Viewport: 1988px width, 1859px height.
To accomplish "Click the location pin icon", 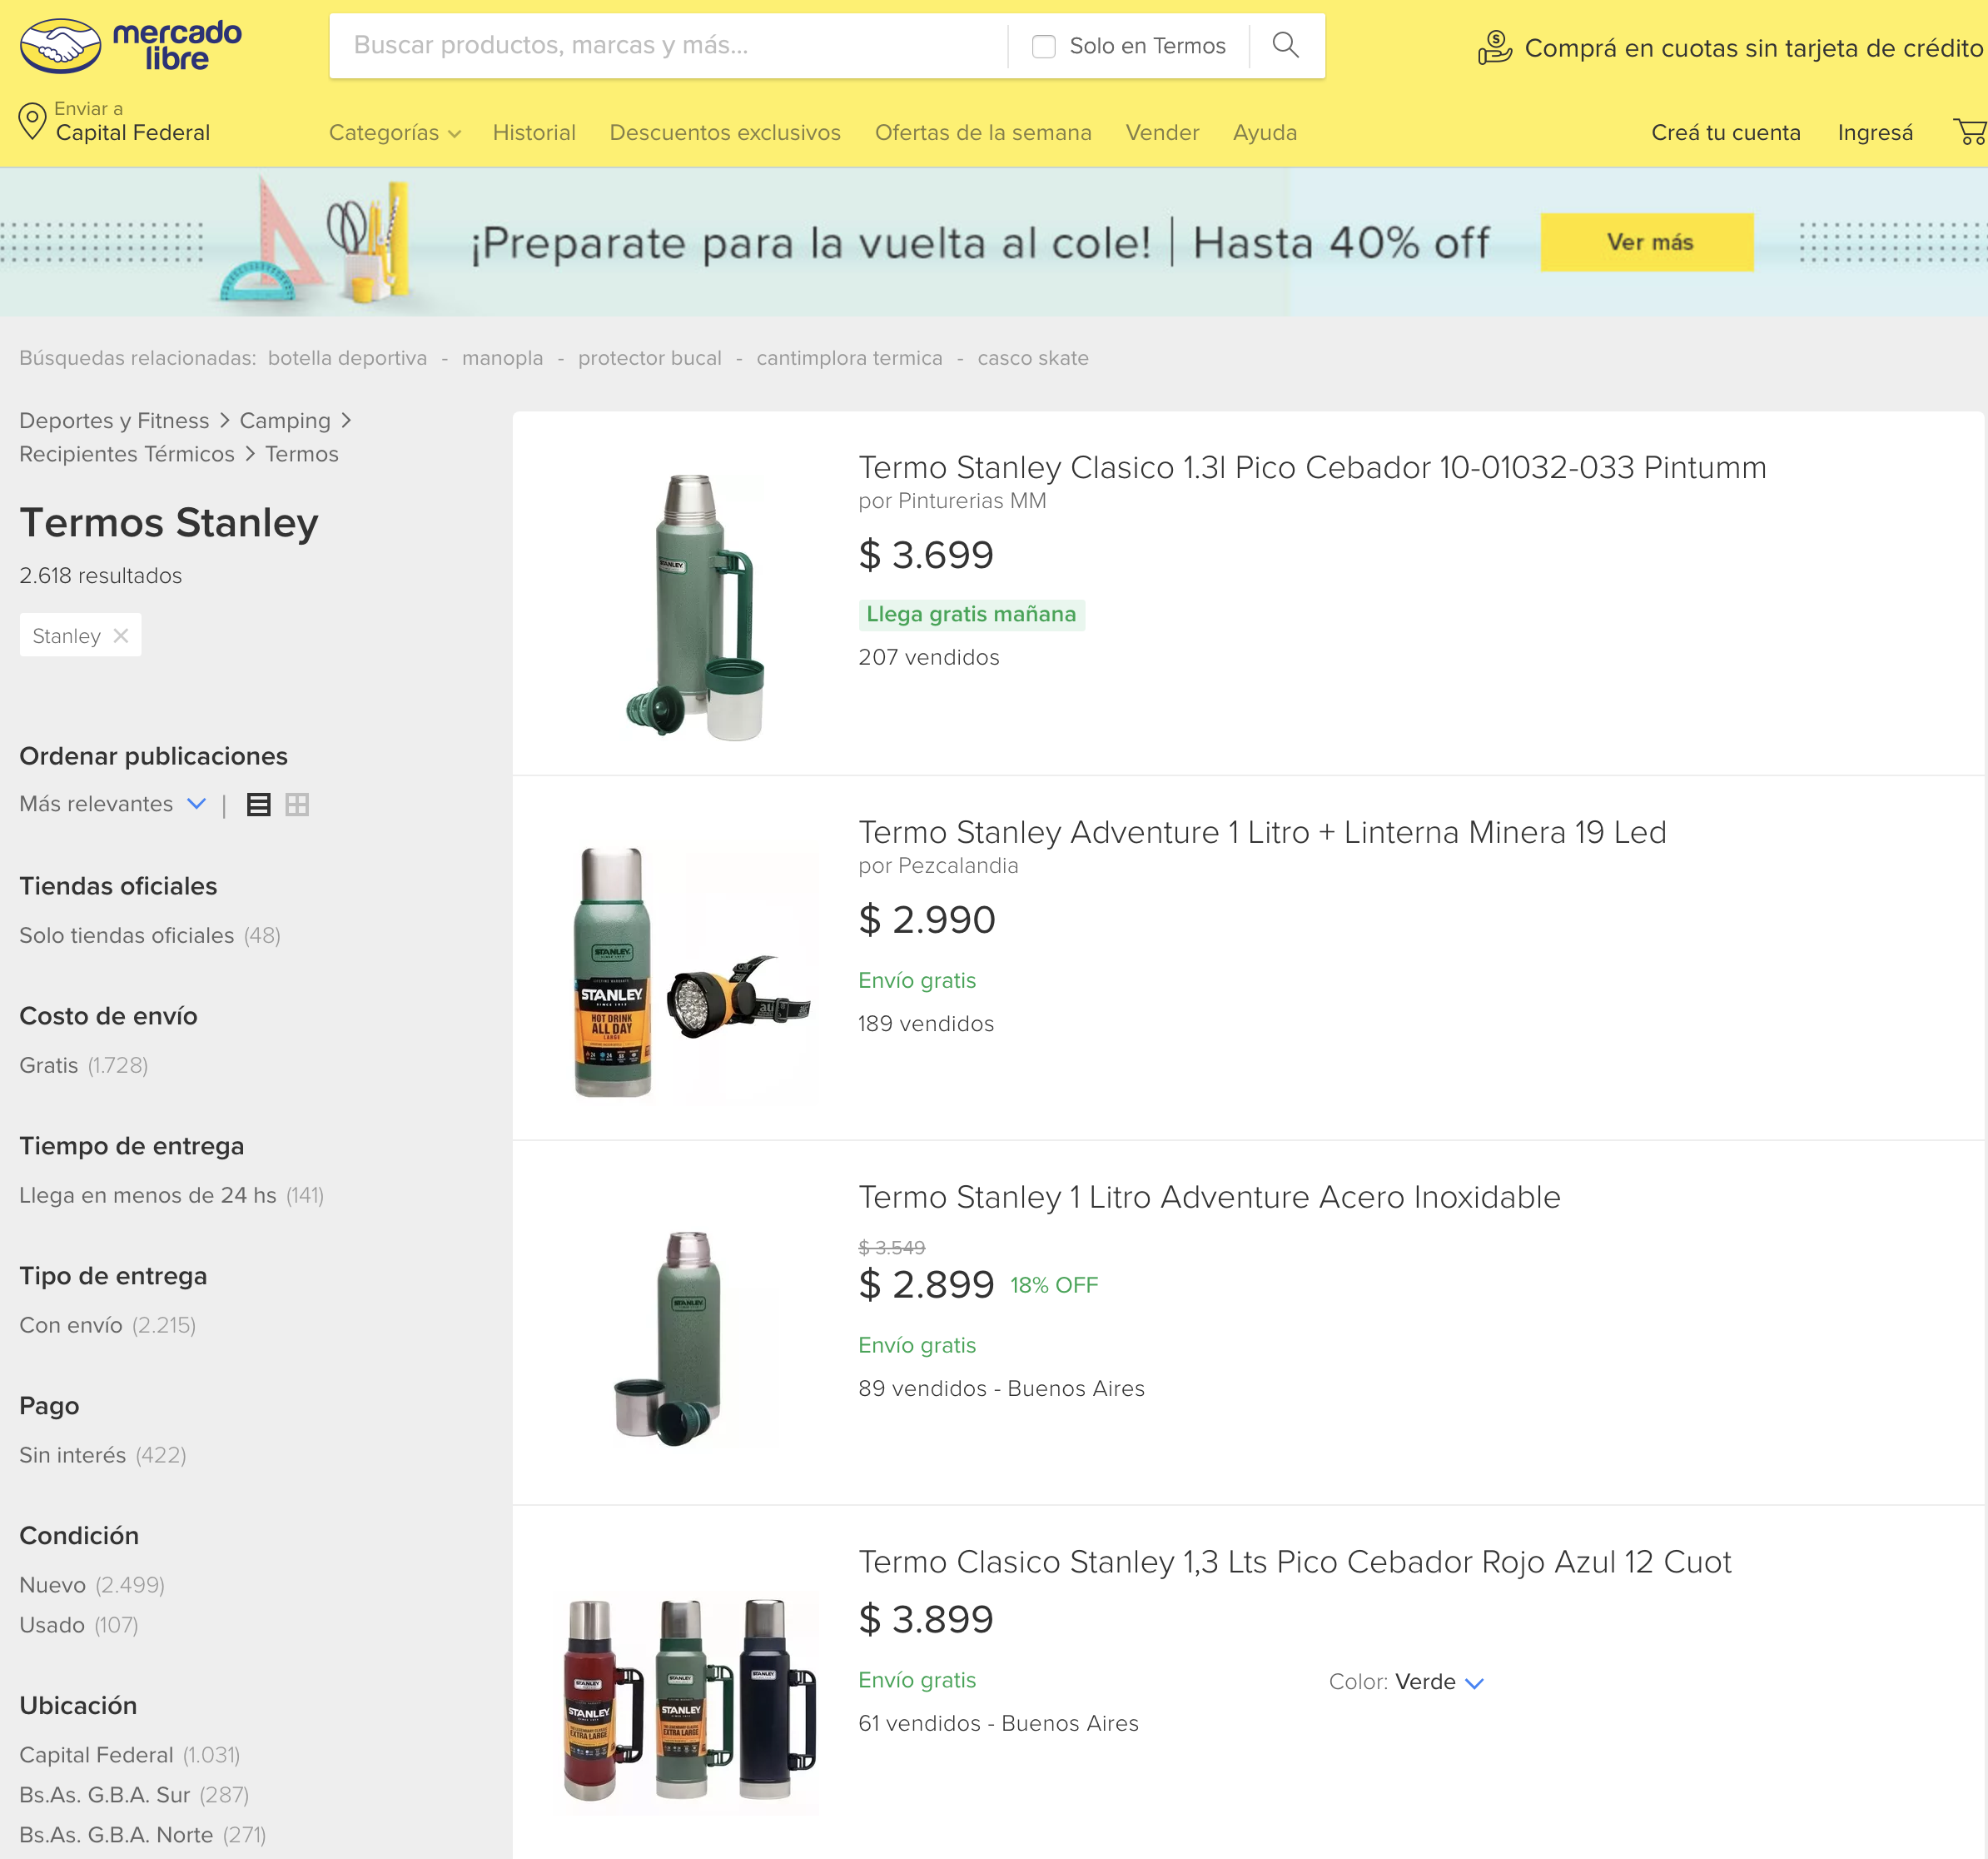I will click(x=32, y=121).
